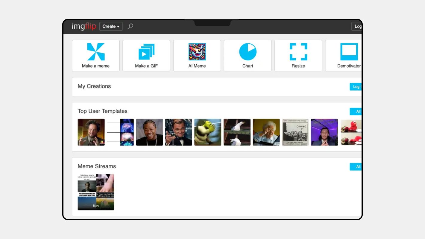Screen dimensions: 425x239
Task: Select the Shrek template thumbnail
Action: [x=208, y=132]
